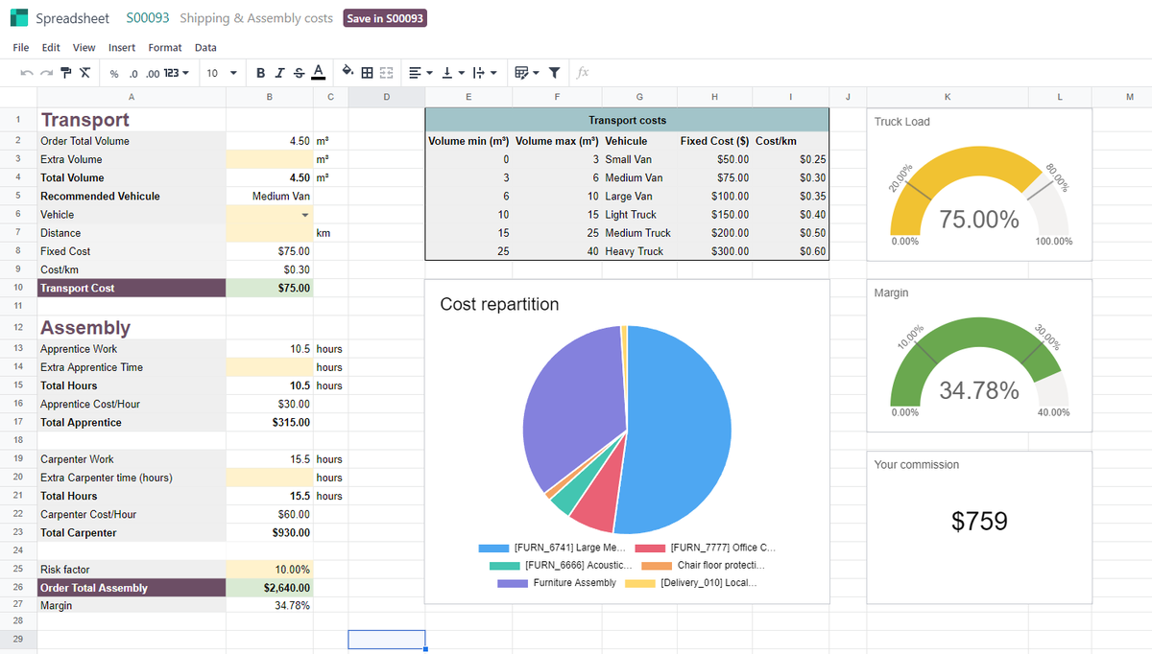Screen dimensions: 1152x654
Task: Click Total Carpenter $930.00 cell
Action: (x=269, y=532)
